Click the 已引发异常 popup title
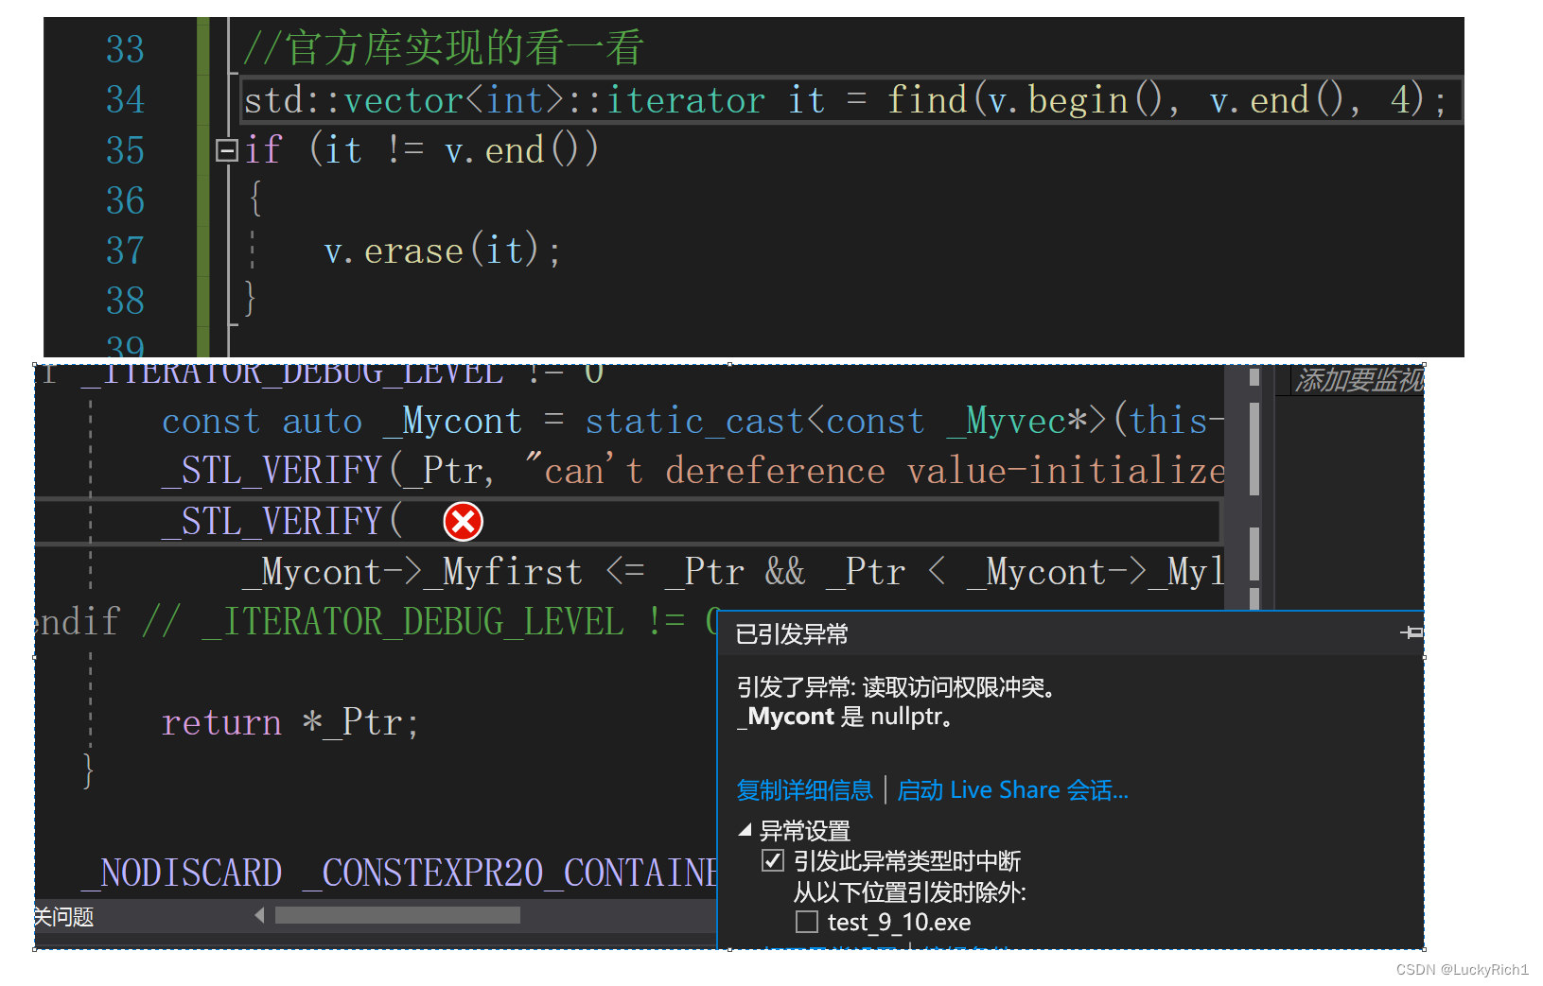Image resolution: width=1543 pixels, height=986 pixels. tap(792, 634)
